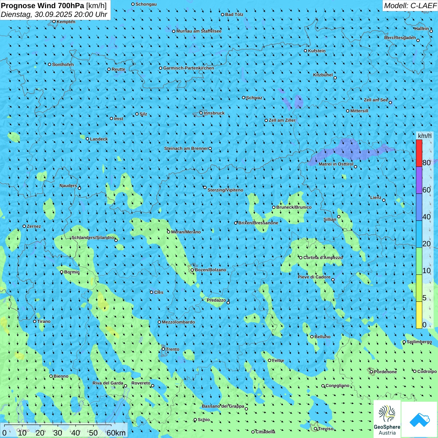438x438 pixels.
Task: Click the 'Cles' label
Action: pyautogui.click(x=159, y=292)
